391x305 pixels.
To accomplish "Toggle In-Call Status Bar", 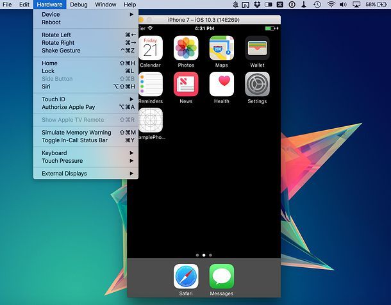I will click(86, 140).
